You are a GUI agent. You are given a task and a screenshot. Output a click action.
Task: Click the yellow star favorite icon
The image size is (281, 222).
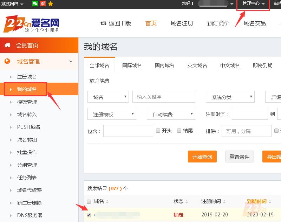[x=51, y=4]
